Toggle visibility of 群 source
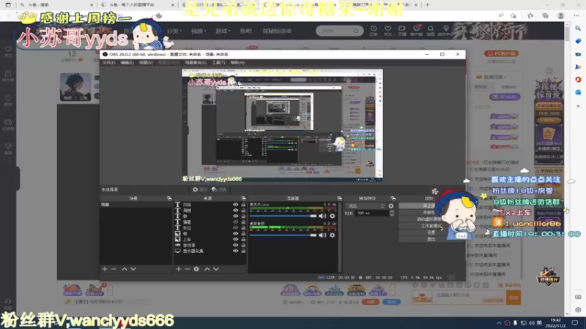The height and width of the screenshot is (329, 586). [235, 216]
